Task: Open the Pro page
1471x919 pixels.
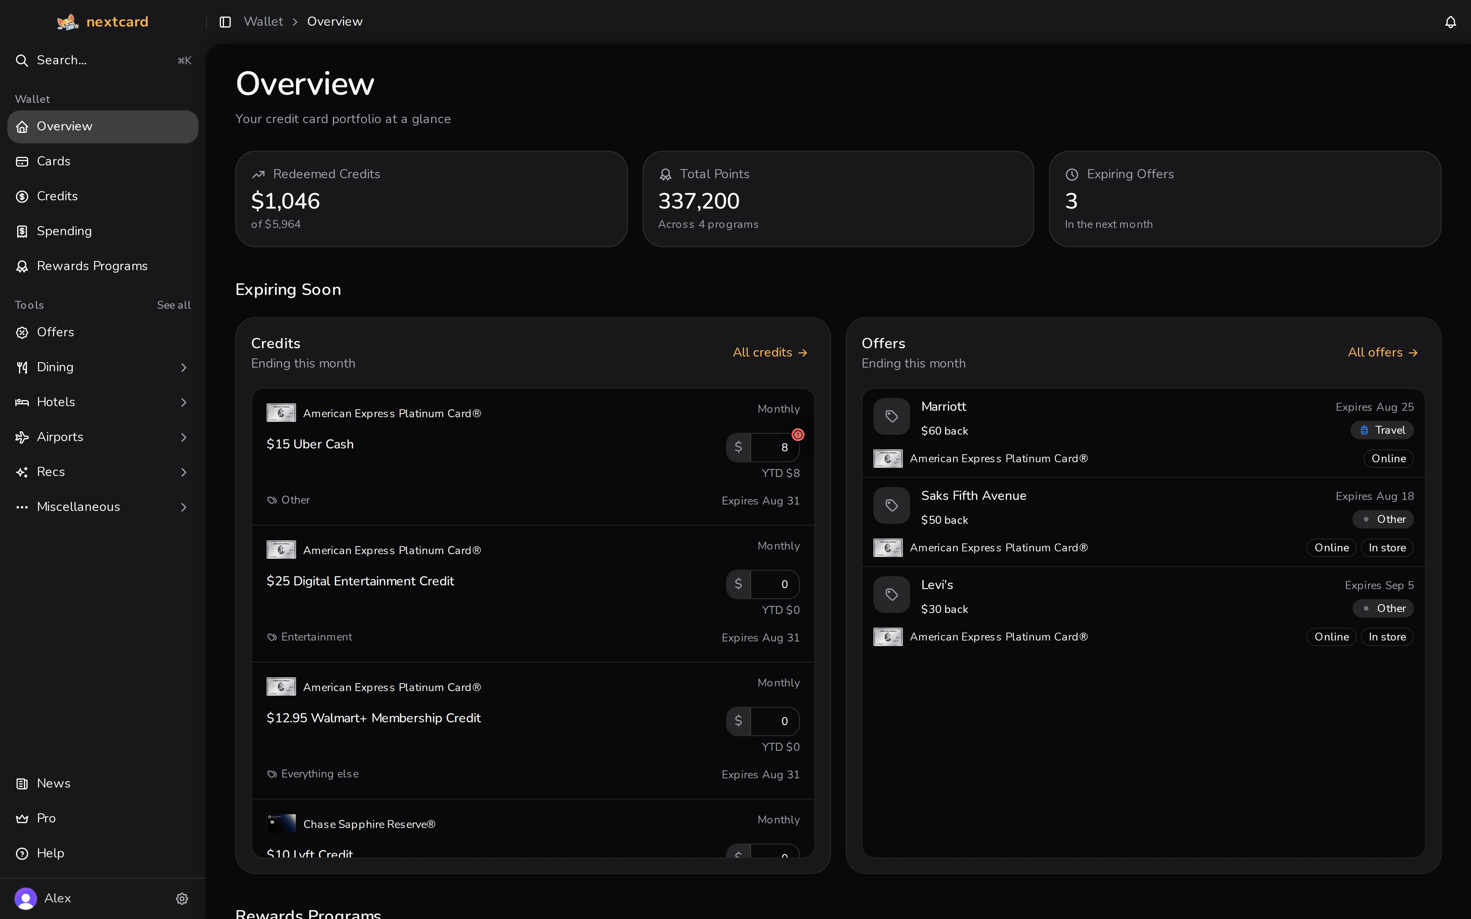Action: click(103, 818)
